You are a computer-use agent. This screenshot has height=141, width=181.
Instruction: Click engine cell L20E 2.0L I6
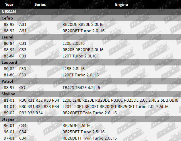(x=73, y=43)
